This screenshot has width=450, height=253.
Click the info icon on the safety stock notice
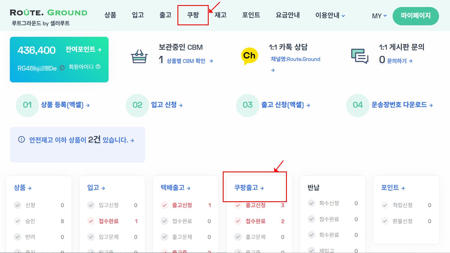tap(21, 140)
